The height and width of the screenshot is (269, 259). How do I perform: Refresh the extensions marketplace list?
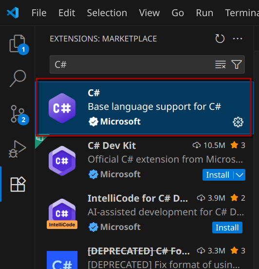pyautogui.click(x=220, y=39)
